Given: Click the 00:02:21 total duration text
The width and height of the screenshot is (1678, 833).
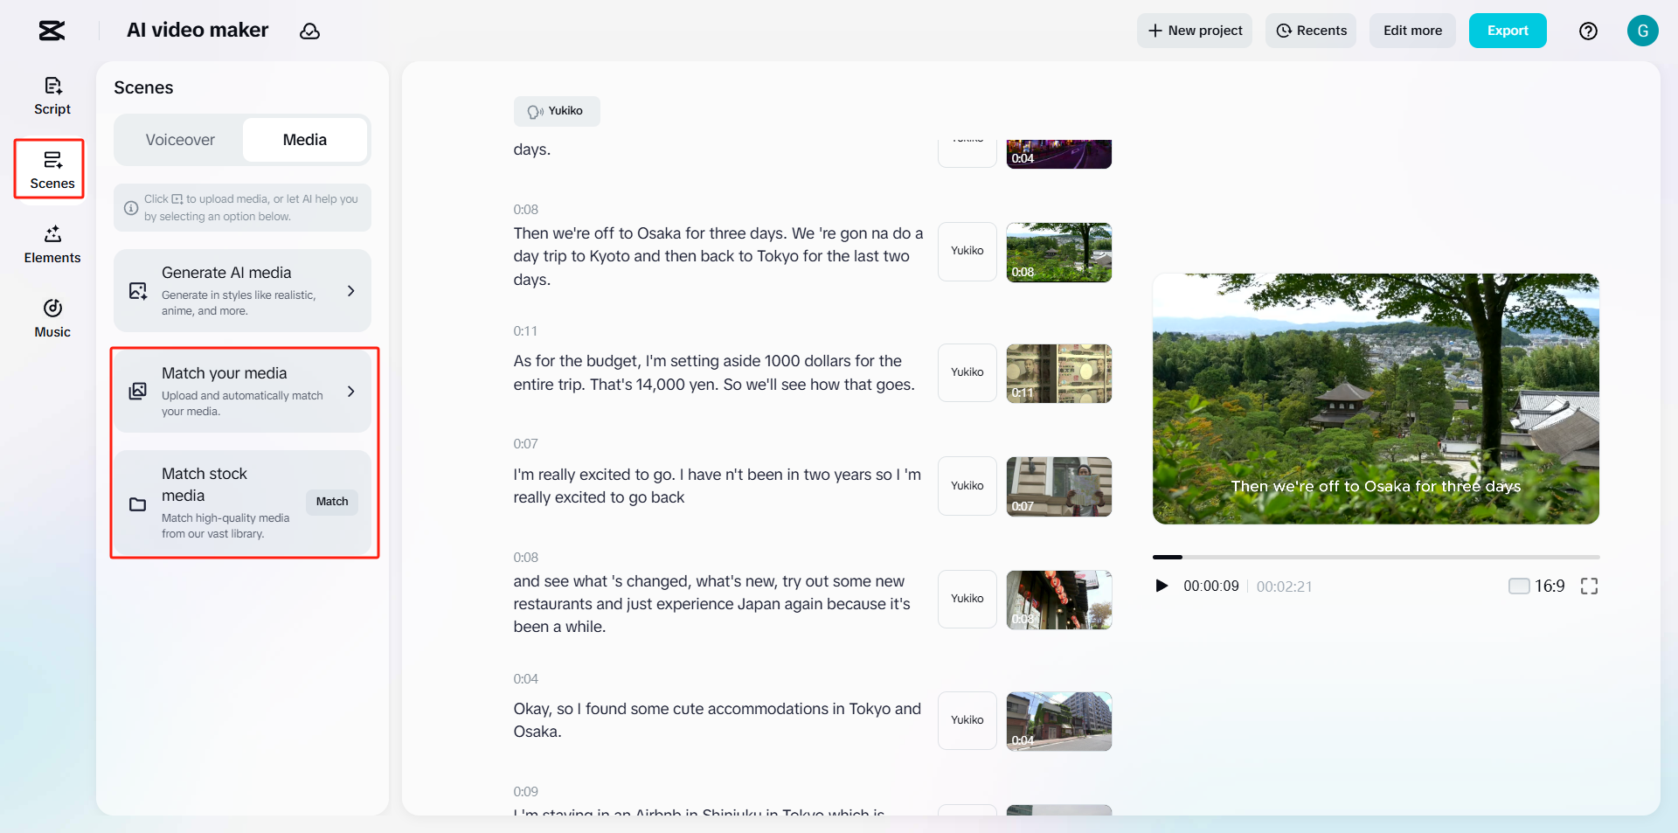Looking at the screenshot, I should [x=1284, y=587].
